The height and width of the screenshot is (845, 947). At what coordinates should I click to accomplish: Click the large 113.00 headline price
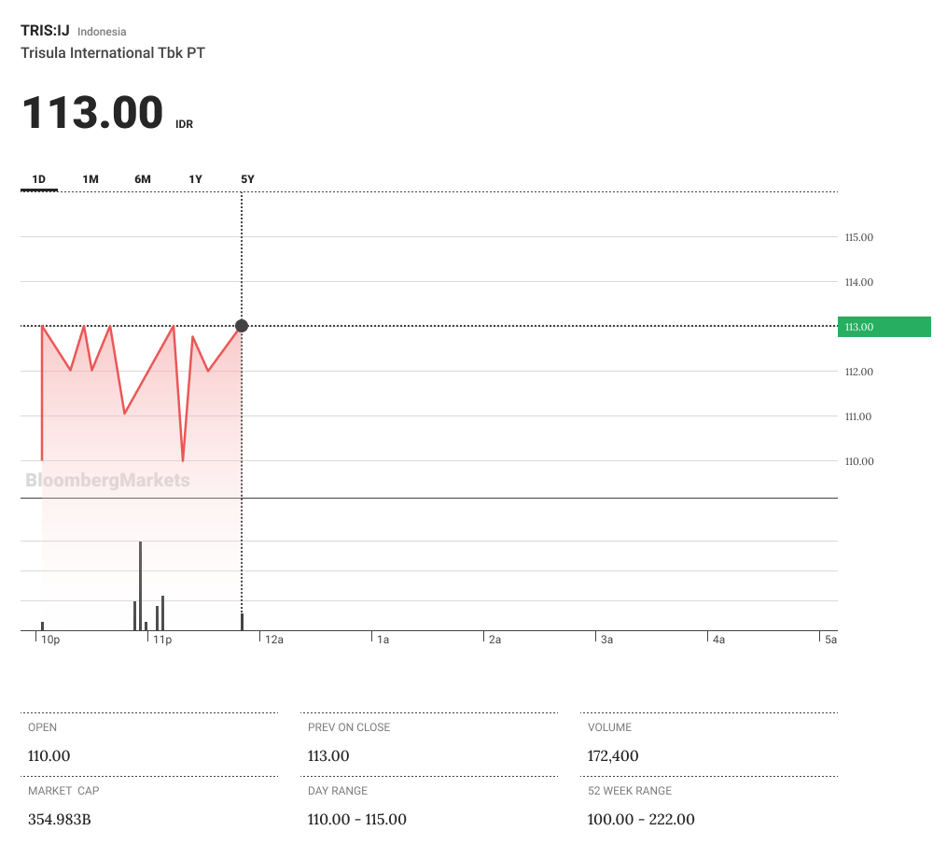[x=92, y=114]
